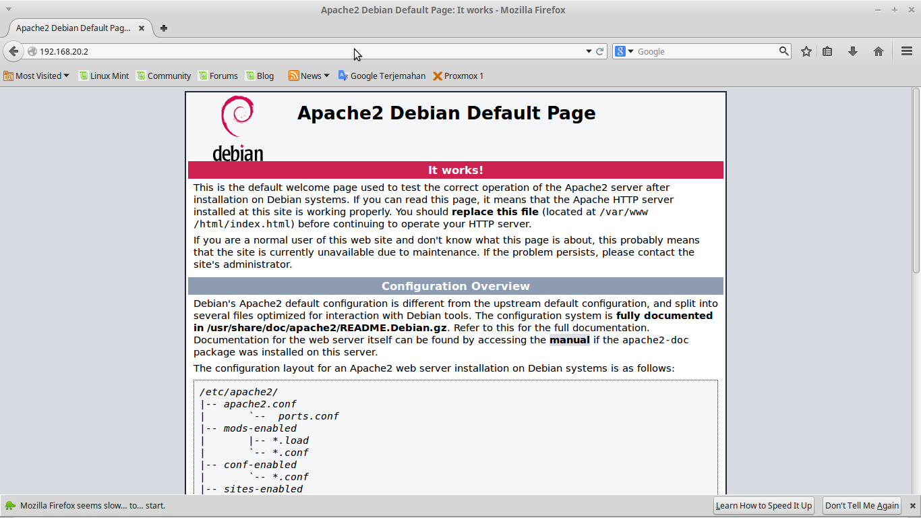Viewport: 921px width, 518px height.
Task: Click the turtle icon in the notification bar
Action: (10, 505)
